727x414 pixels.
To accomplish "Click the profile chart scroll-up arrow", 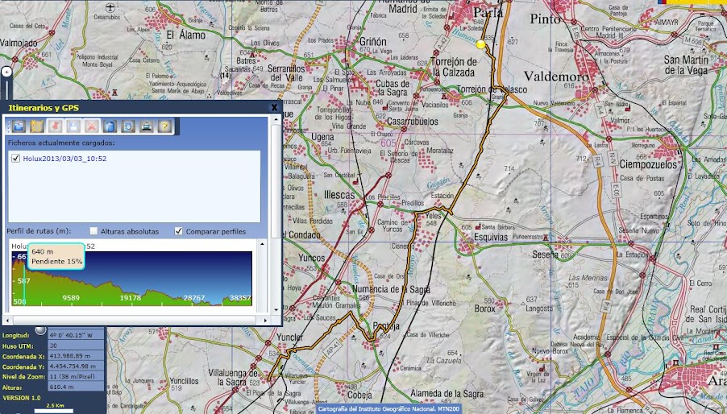I will coord(263,243).
